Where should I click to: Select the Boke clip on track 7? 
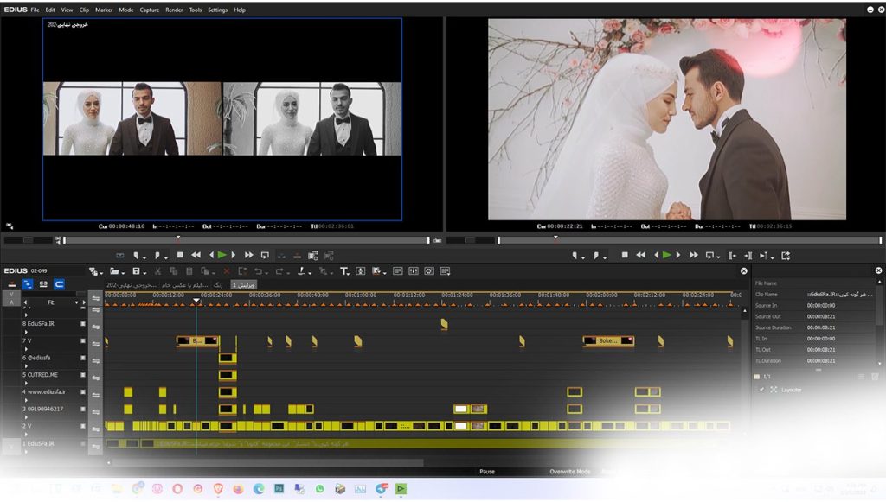pyautogui.click(x=608, y=340)
